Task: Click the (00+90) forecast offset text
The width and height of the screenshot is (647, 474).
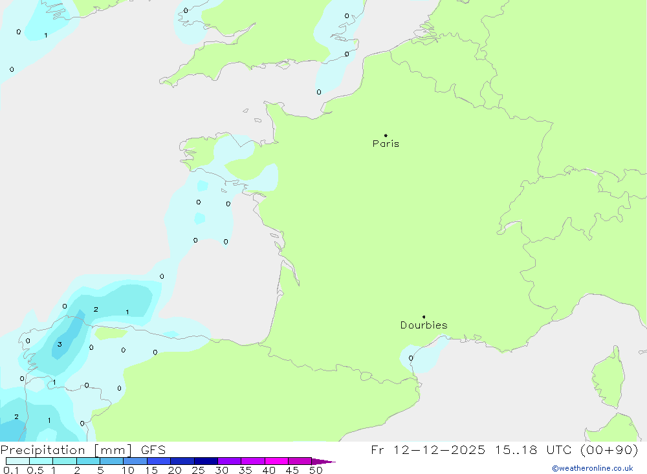Action: (609, 449)
